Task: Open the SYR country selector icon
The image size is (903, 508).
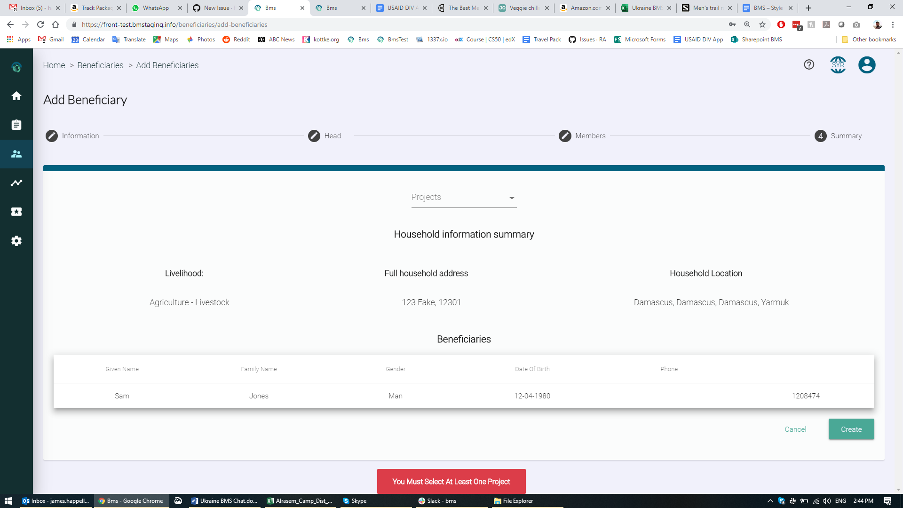Action: (x=838, y=65)
